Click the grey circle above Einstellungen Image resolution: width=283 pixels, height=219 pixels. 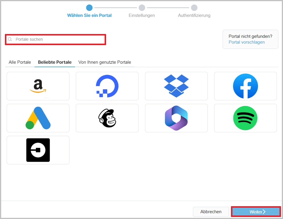142,8
